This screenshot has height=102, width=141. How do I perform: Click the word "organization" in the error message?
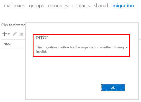click(x=90, y=47)
